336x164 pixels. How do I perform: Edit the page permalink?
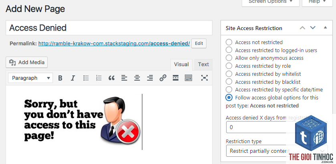tap(199, 44)
